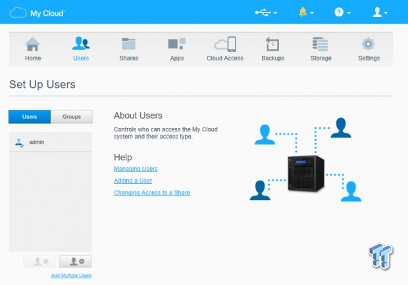The width and height of the screenshot is (408, 285).
Task: Click the My Cloud logo
Action: 38,12
